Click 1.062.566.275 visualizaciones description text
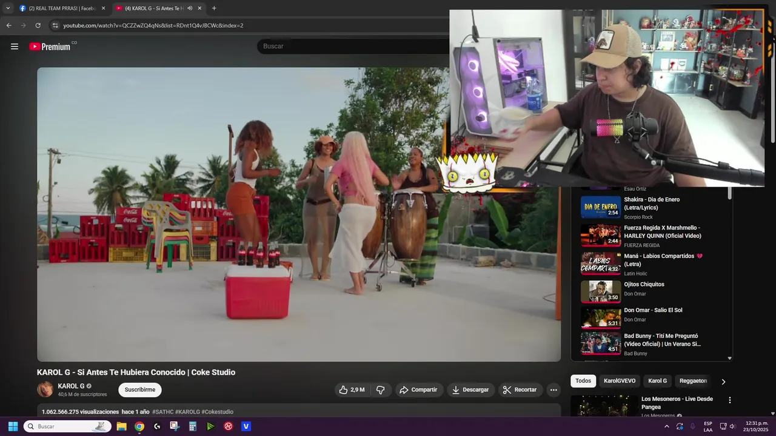 [x=80, y=412]
